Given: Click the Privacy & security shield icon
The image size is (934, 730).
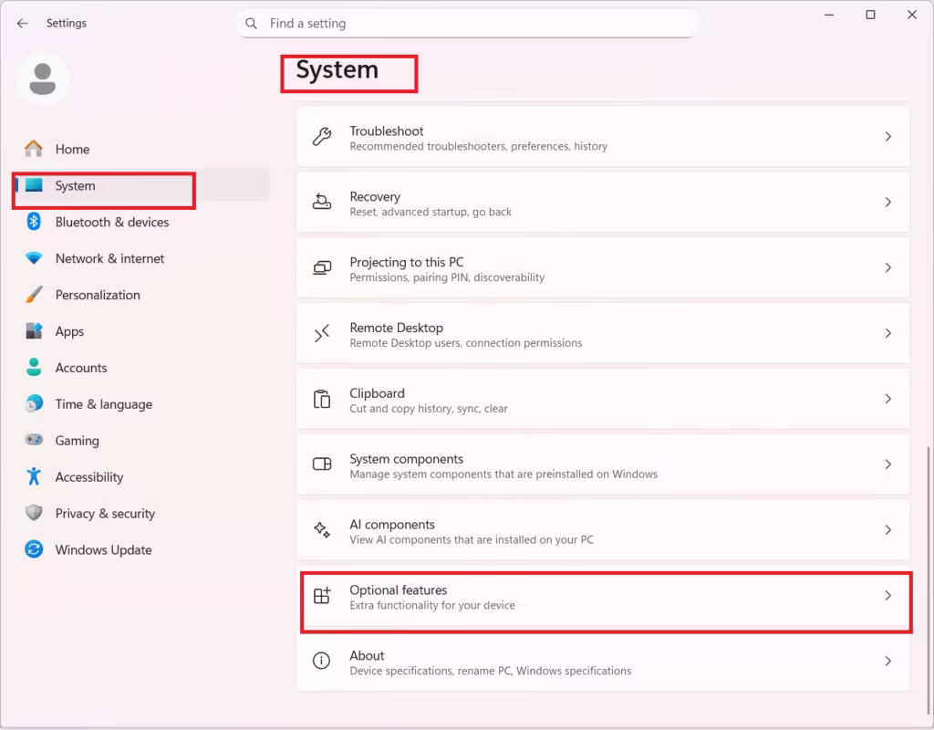Looking at the screenshot, I should [34, 513].
